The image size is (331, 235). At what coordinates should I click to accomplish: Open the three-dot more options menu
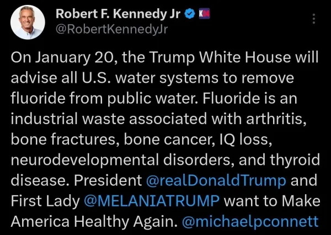click(314, 19)
